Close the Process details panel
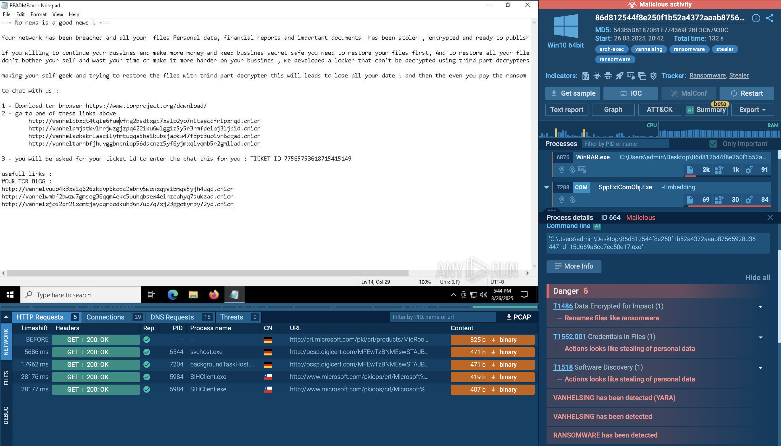Screen dimensions: 781x446 pos(770,218)
